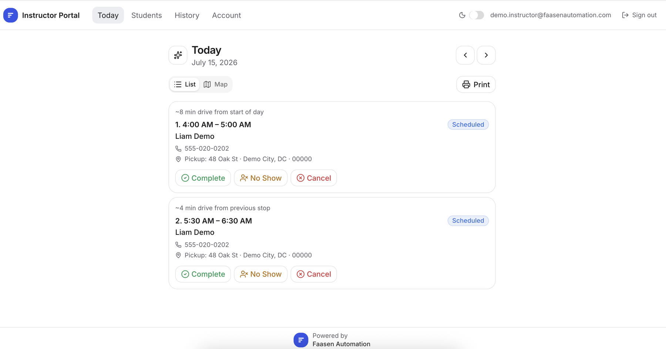Click the Instructor Portal logo icon
The height and width of the screenshot is (349, 666).
pyautogui.click(x=10, y=15)
